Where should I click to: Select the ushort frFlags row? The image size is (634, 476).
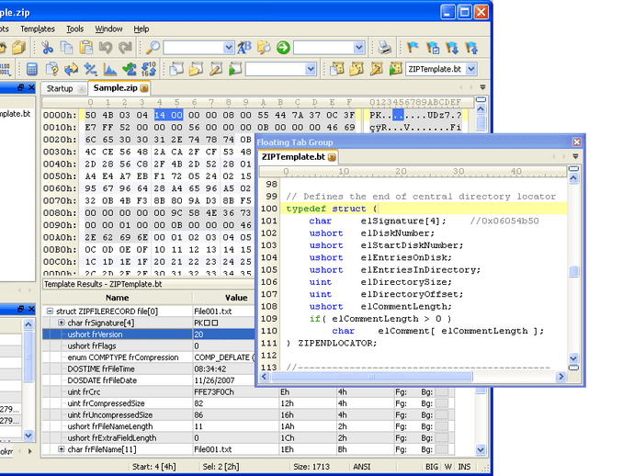coord(149,346)
